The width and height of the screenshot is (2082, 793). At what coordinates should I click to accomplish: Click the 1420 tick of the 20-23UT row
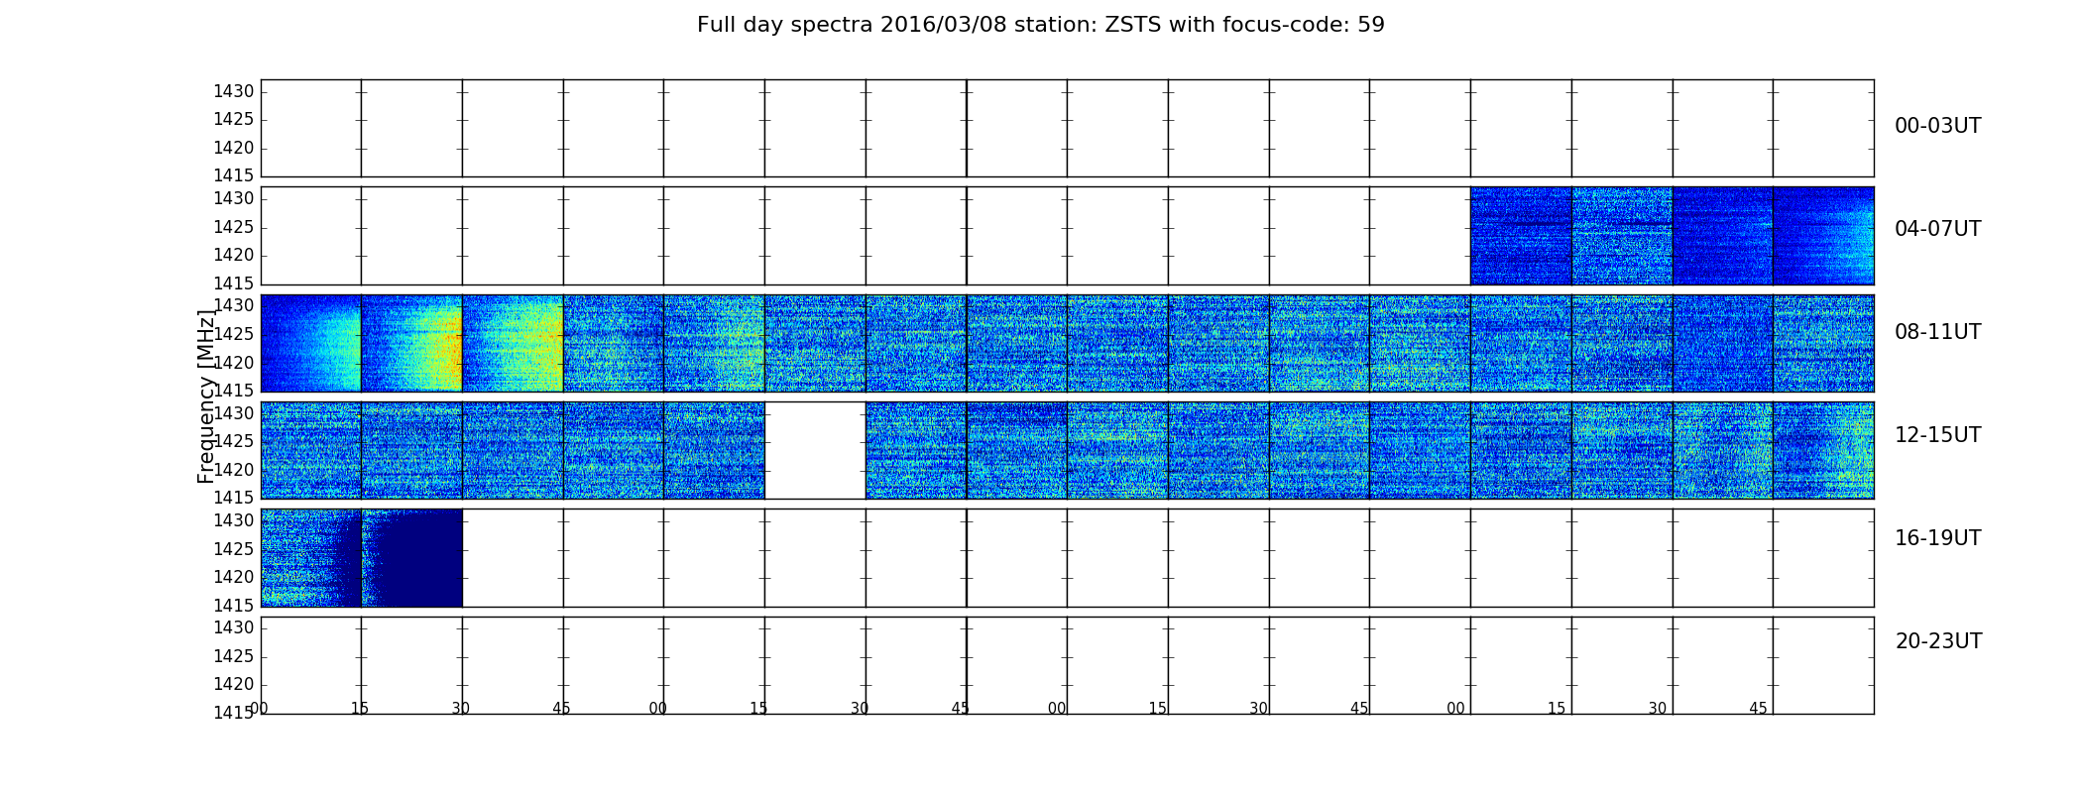tap(234, 685)
